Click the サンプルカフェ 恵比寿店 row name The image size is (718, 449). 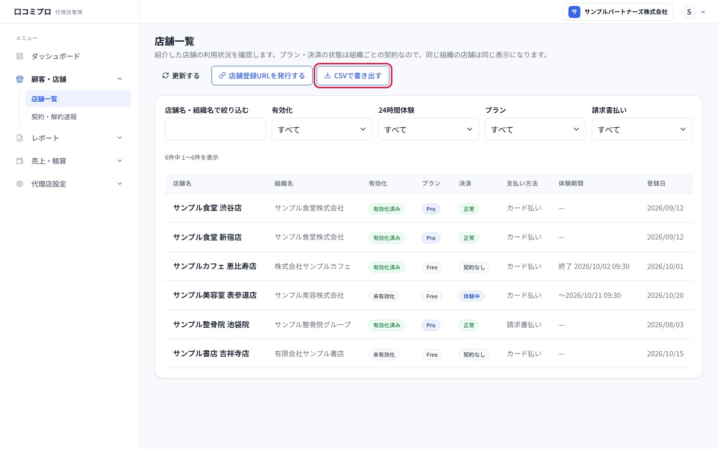pyautogui.click(x=215, y=266)
